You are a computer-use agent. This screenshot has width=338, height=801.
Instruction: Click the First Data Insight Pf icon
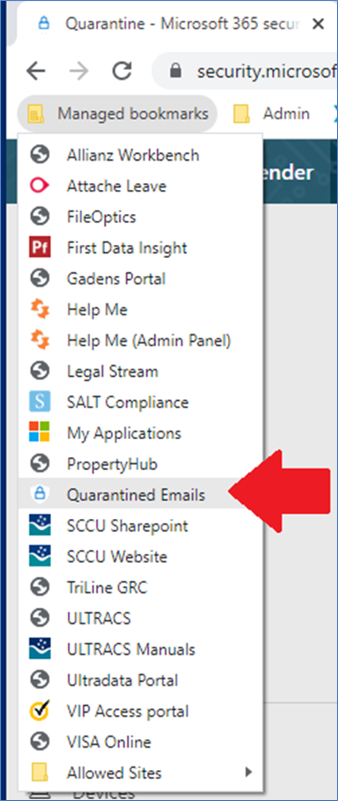[39, 247]
